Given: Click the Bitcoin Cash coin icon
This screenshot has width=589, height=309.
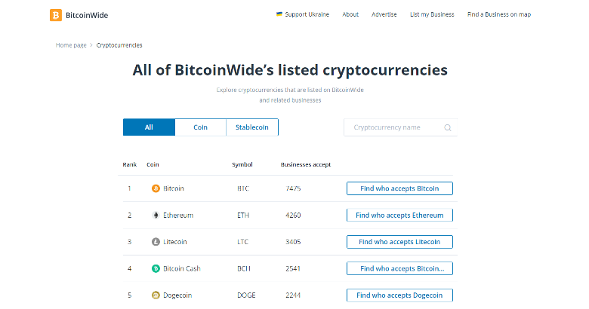Looking at the screenshot, I should (156, 268).
